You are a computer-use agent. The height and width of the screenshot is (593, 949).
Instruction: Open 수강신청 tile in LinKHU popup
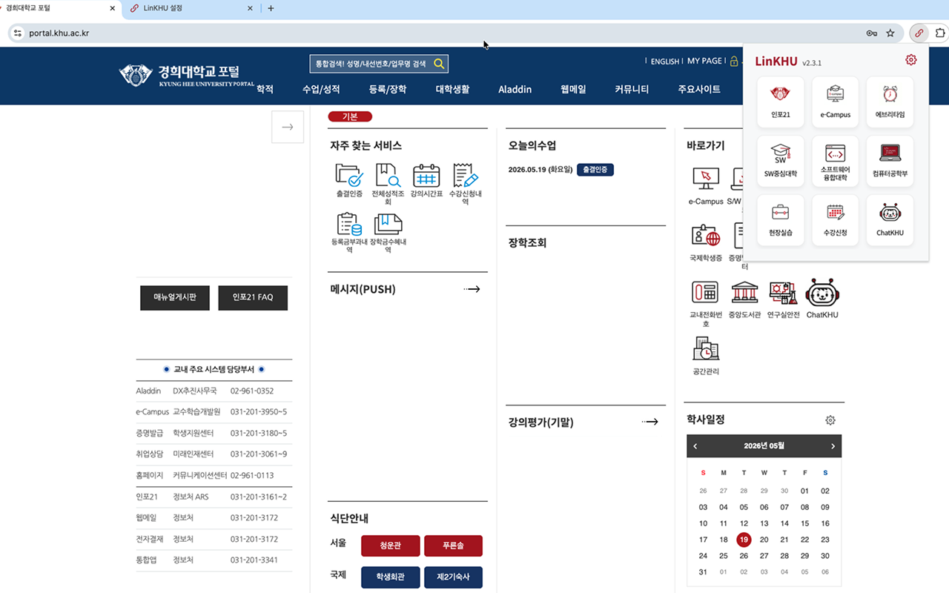point(835,220)
